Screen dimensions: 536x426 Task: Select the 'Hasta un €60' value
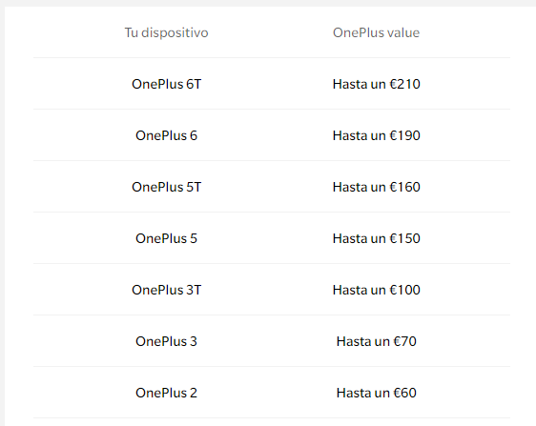(377, 393)
